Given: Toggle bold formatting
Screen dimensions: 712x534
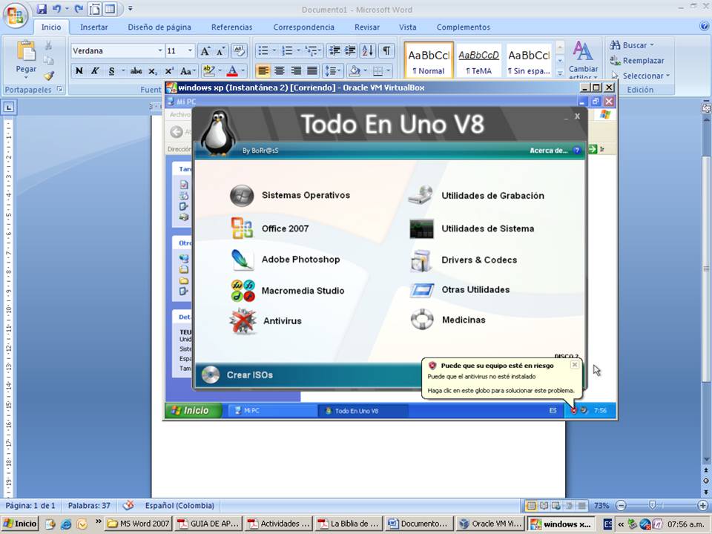Looking at the screenshot, I should [x=79, y=70].
